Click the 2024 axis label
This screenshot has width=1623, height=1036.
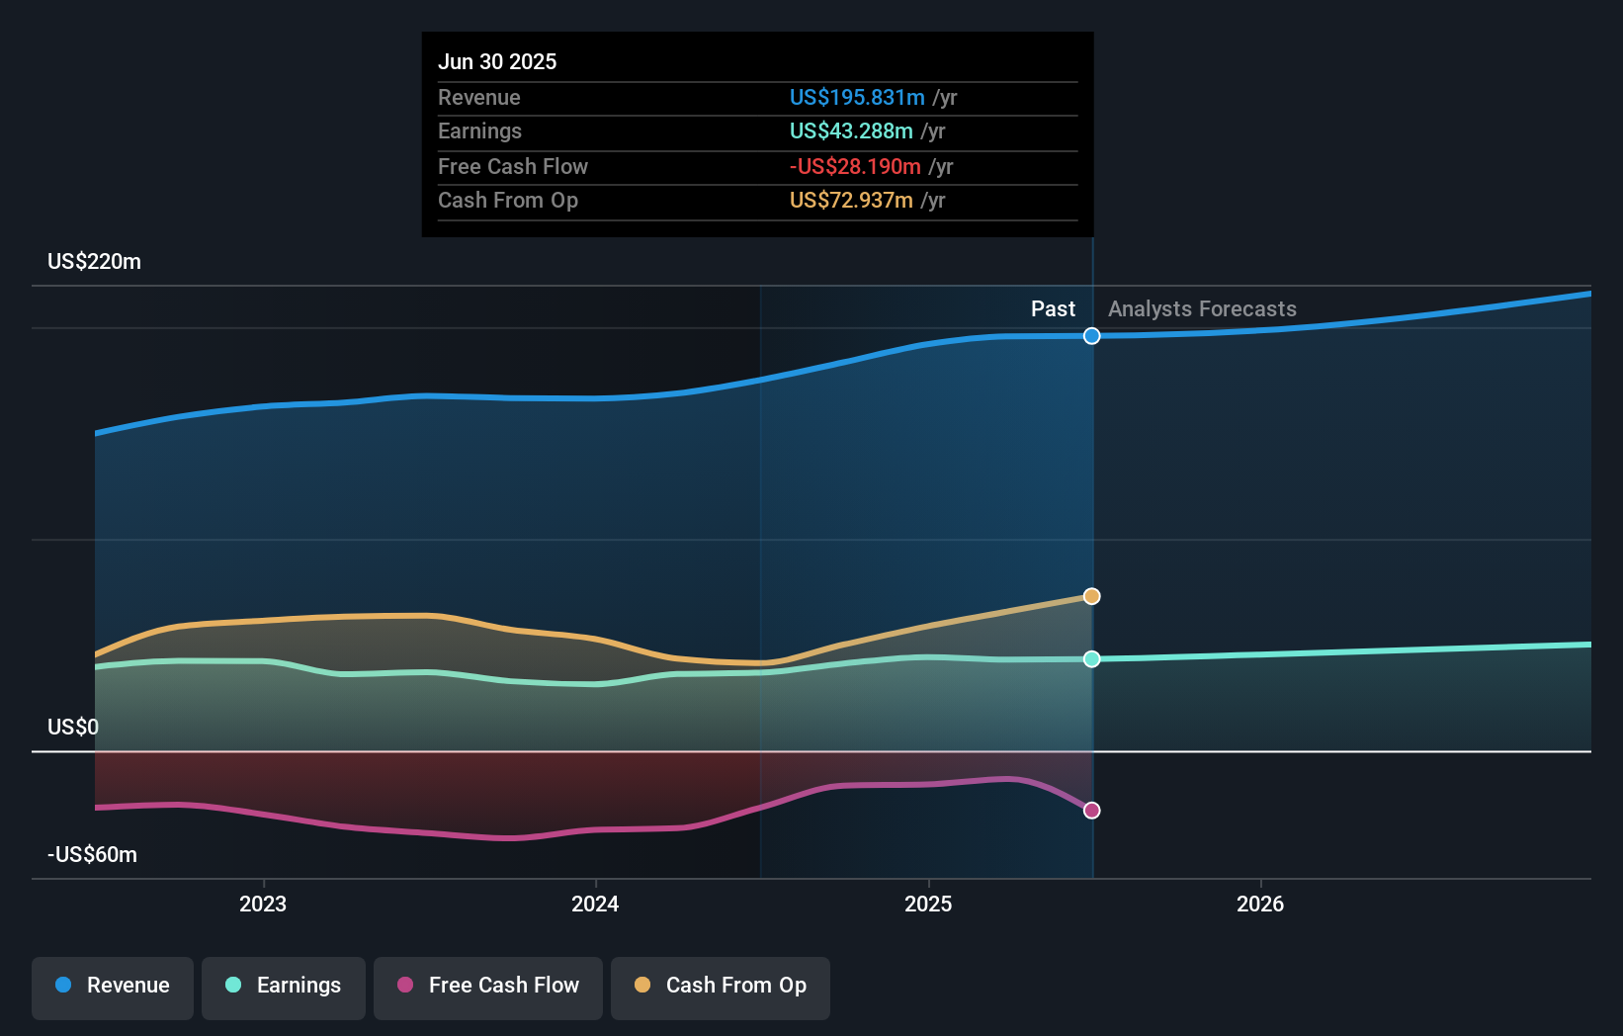[x=594, y=903]
